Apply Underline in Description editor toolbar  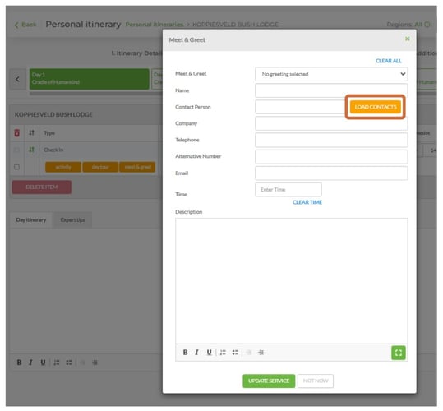click(x=209, y=353)
